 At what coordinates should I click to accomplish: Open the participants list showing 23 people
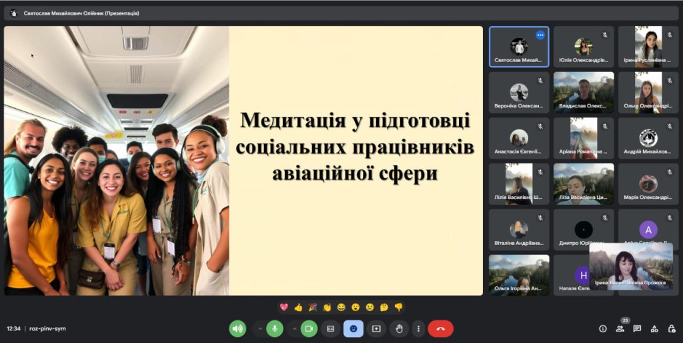coord(620,328)
